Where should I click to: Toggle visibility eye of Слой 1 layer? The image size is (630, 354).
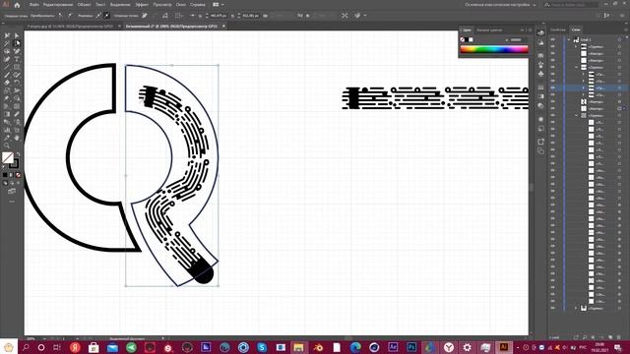pyautogui.click(x=553, y=39)
